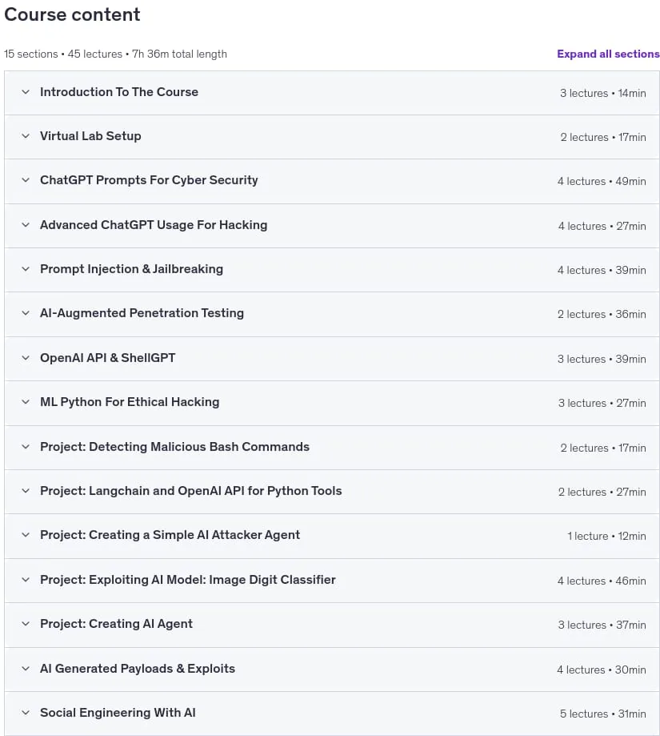
Task: Expand chevron beside Virtual Lab Setup
Action: click(26, 136)
